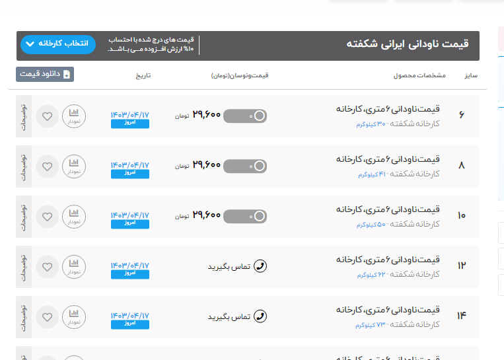Add size 12 product to favorites with heart
Image resolution: width=504 pixels, height=360 pixels.
tap(47, 267)
